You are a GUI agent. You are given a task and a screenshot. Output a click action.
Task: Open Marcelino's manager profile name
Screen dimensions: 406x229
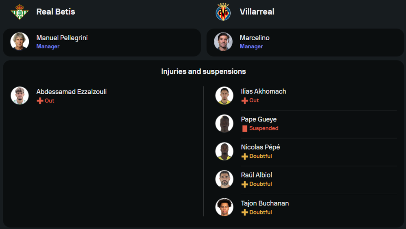255,38
